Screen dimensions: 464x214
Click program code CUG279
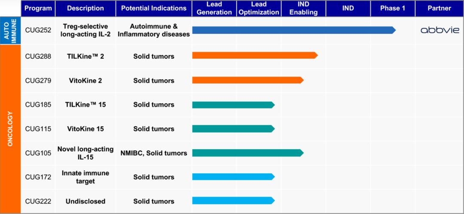tap(38, 81)
